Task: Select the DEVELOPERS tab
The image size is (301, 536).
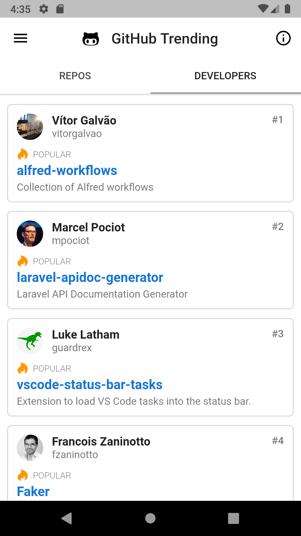Action: (x=225, y=76)
